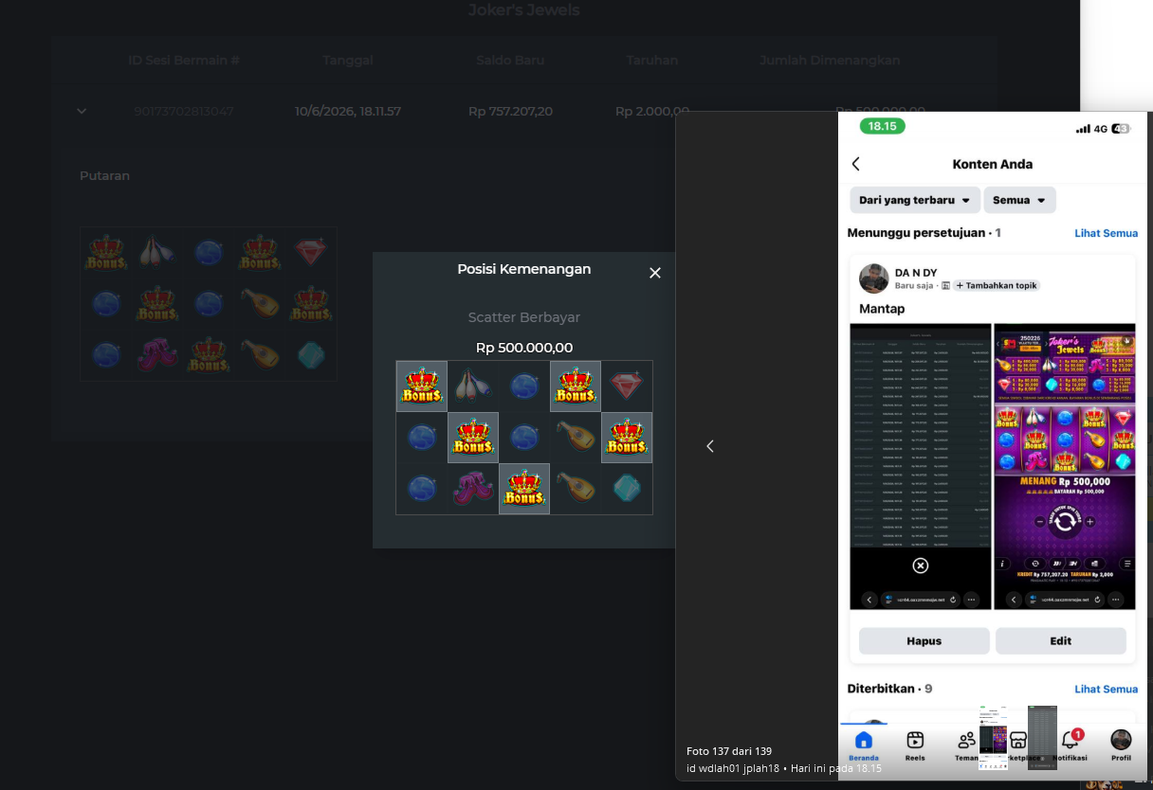Click the 'Taruhan' column header
The image size is (1153, 790).
651,60
